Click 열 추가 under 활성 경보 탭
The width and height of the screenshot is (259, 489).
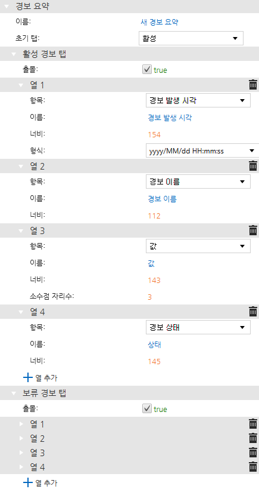click(x=40, y=378)
